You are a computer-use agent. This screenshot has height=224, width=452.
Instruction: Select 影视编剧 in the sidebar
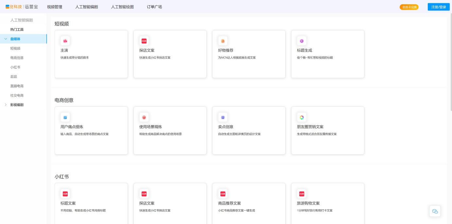[x=17, y=105]
